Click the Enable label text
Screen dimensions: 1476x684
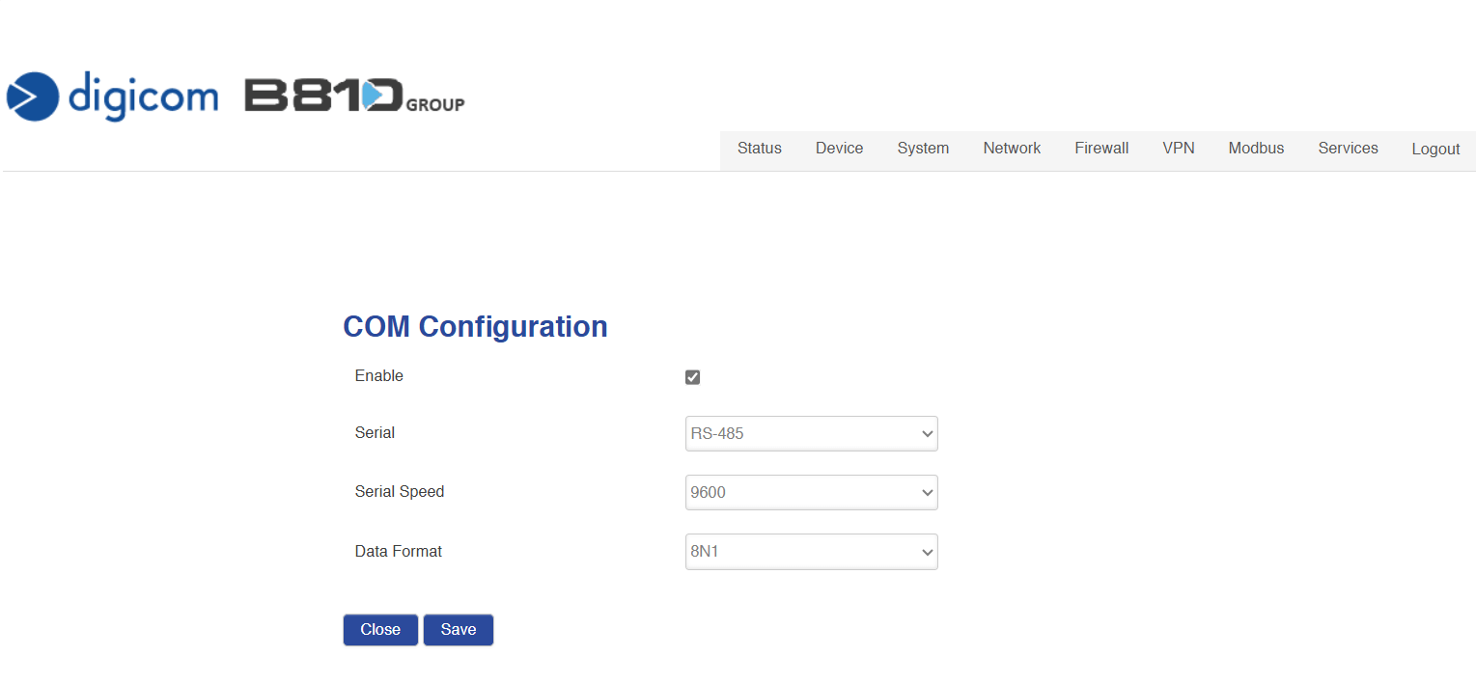378,376
